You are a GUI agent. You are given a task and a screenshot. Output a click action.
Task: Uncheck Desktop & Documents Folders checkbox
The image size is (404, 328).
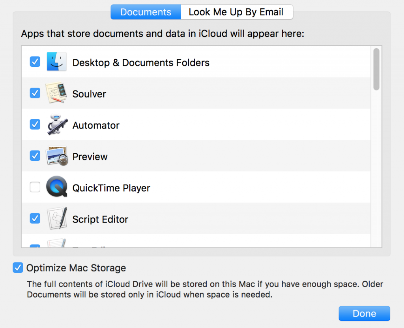(x=35, y=62)
